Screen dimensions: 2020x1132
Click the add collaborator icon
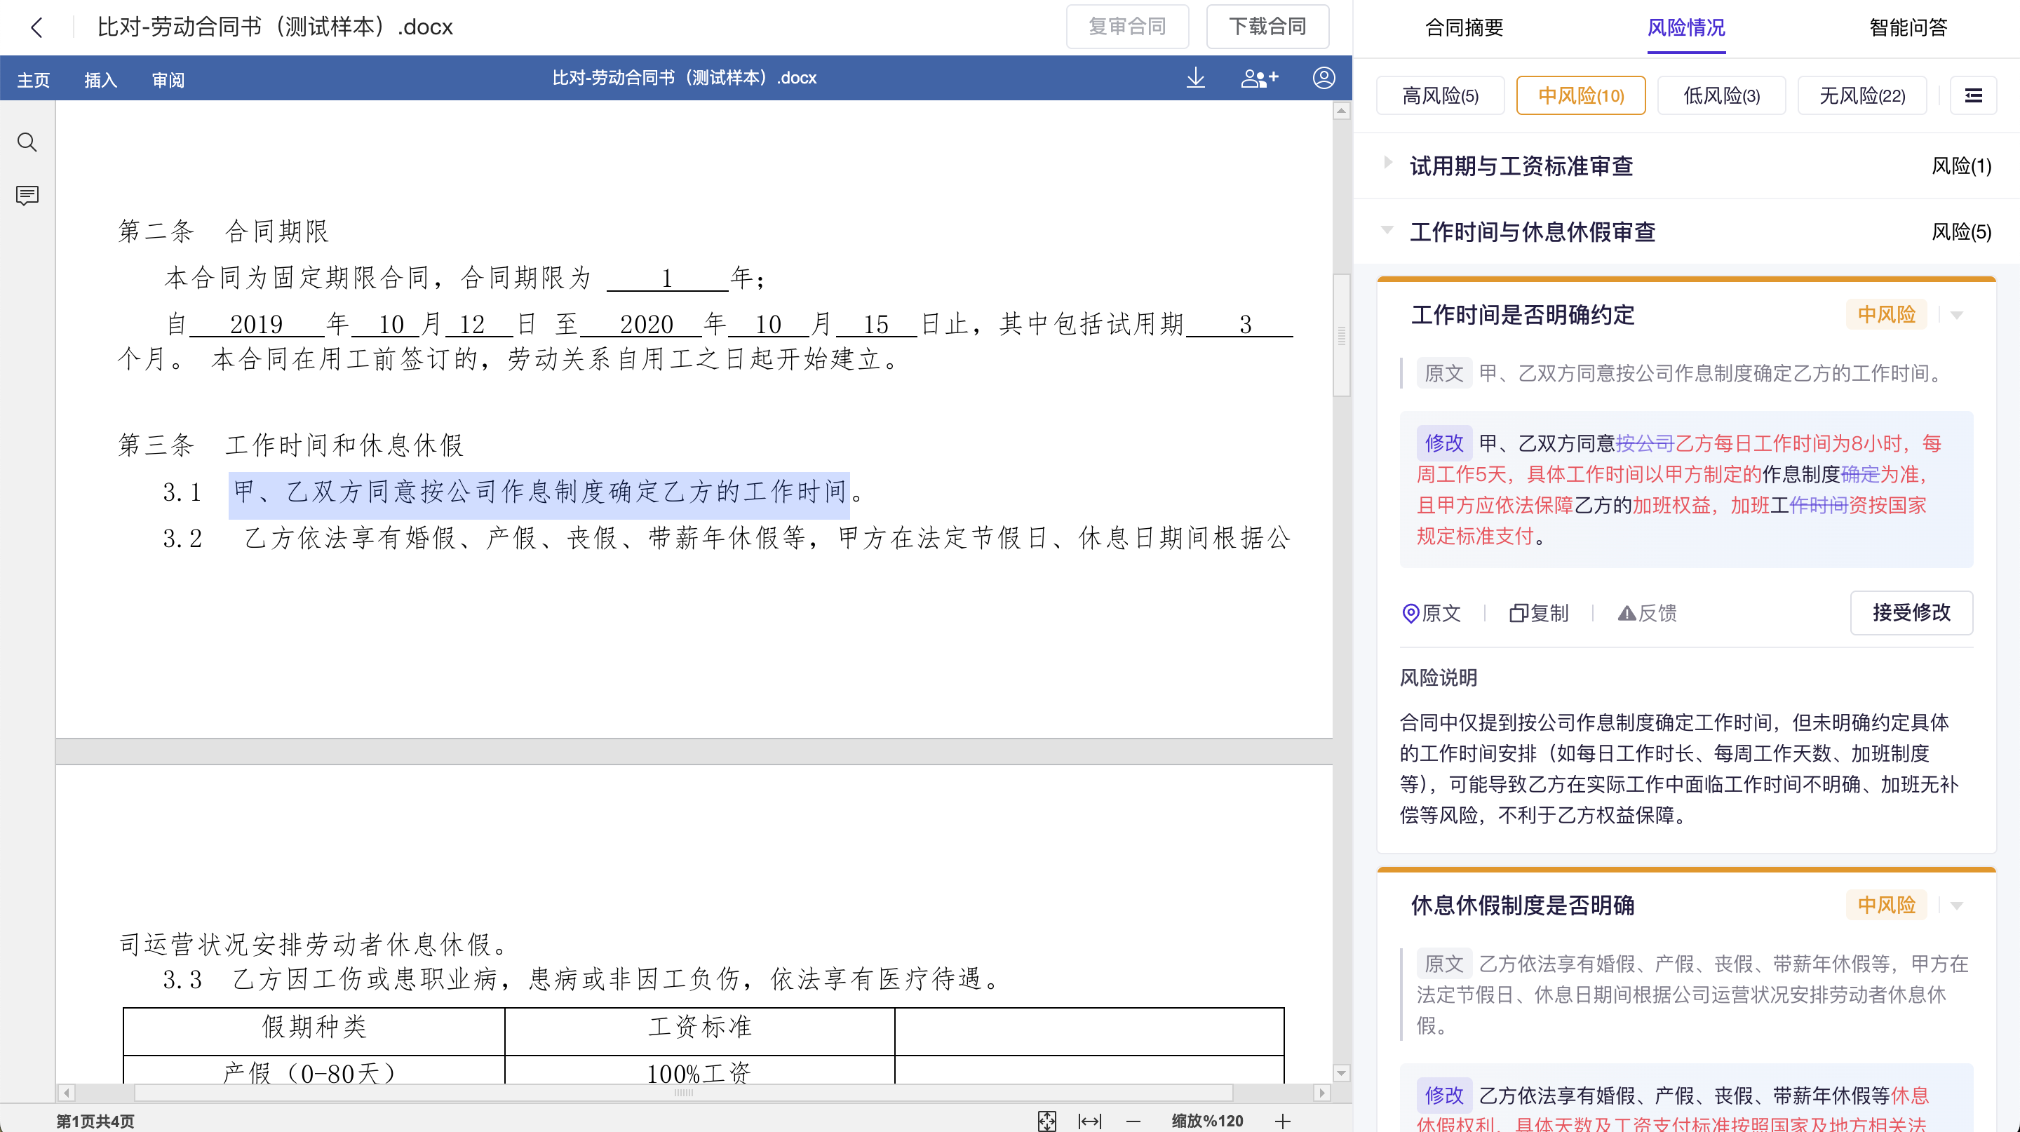click(1260, 78)
